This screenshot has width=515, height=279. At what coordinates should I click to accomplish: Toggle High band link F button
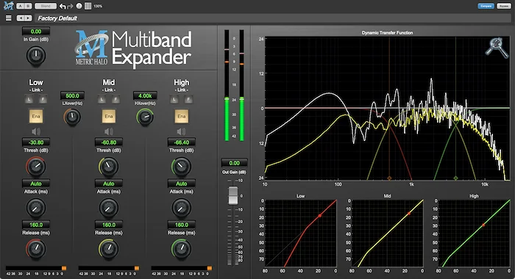click(188, 99)
